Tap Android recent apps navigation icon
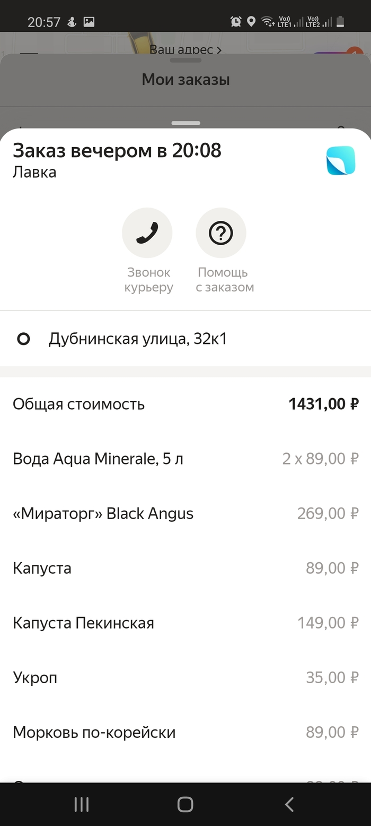The image size is (371, 826). click(81, 805)
